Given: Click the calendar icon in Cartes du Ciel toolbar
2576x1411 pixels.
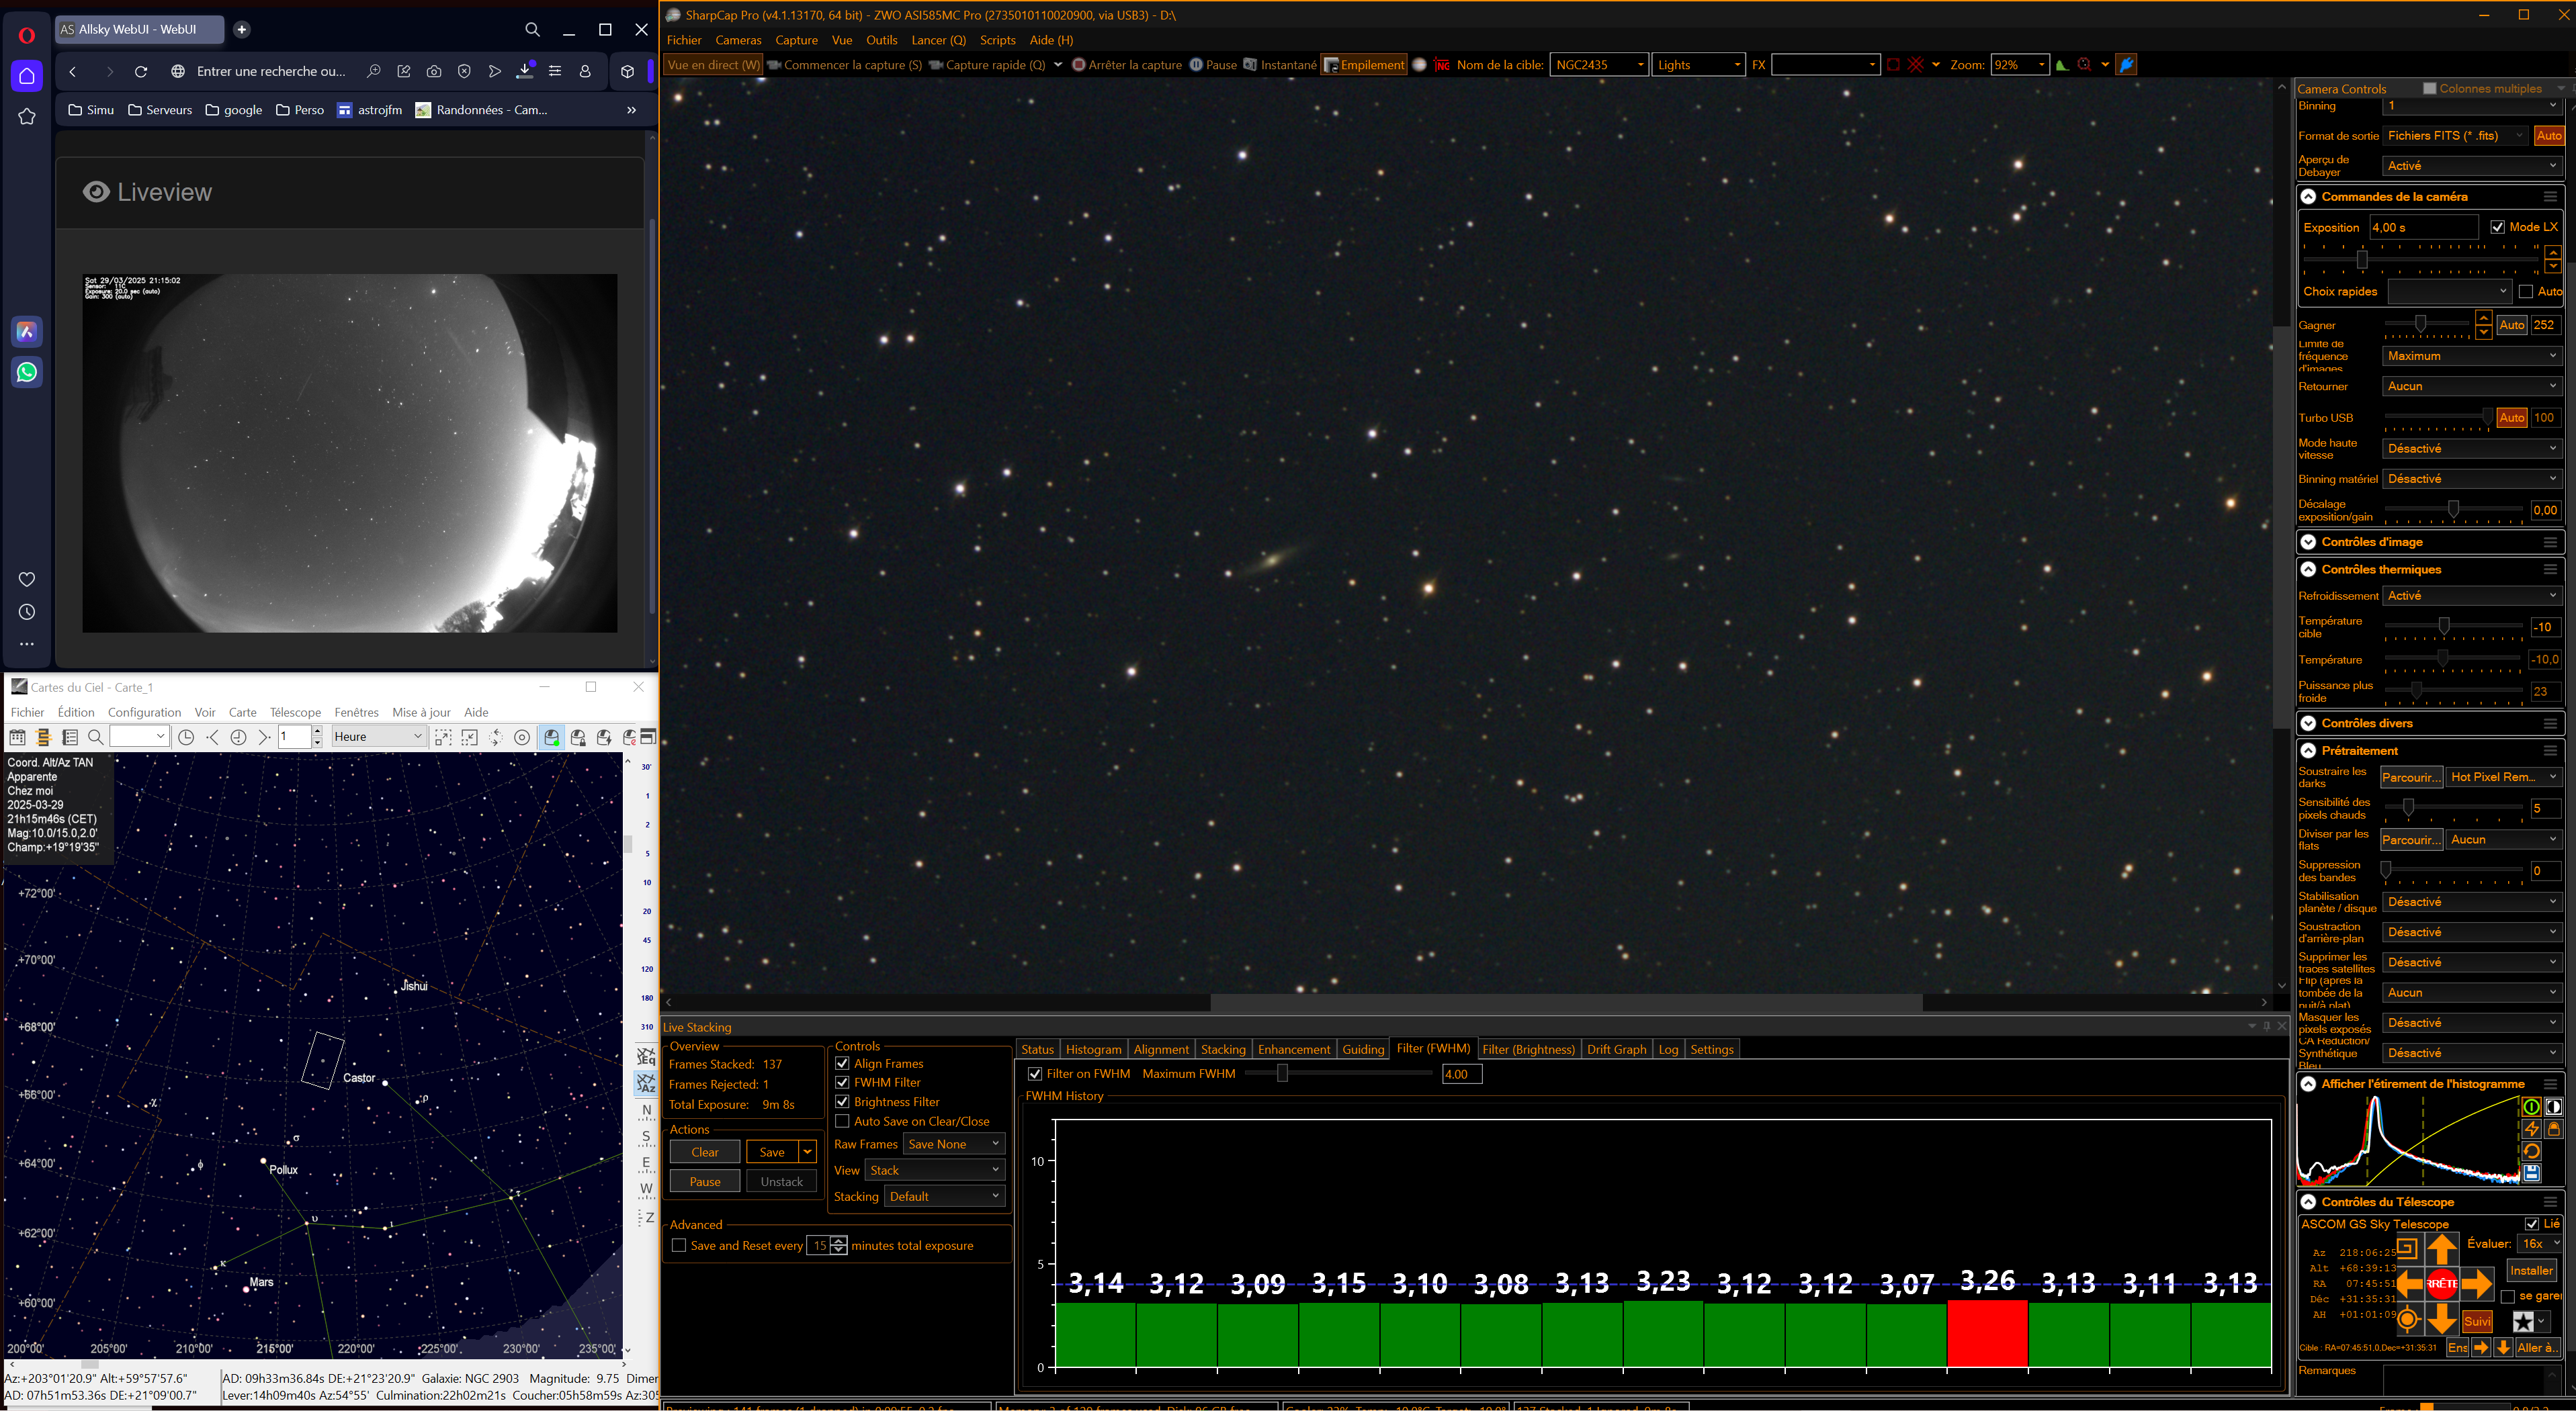Looking at the screenshot, I should [17, 737].
